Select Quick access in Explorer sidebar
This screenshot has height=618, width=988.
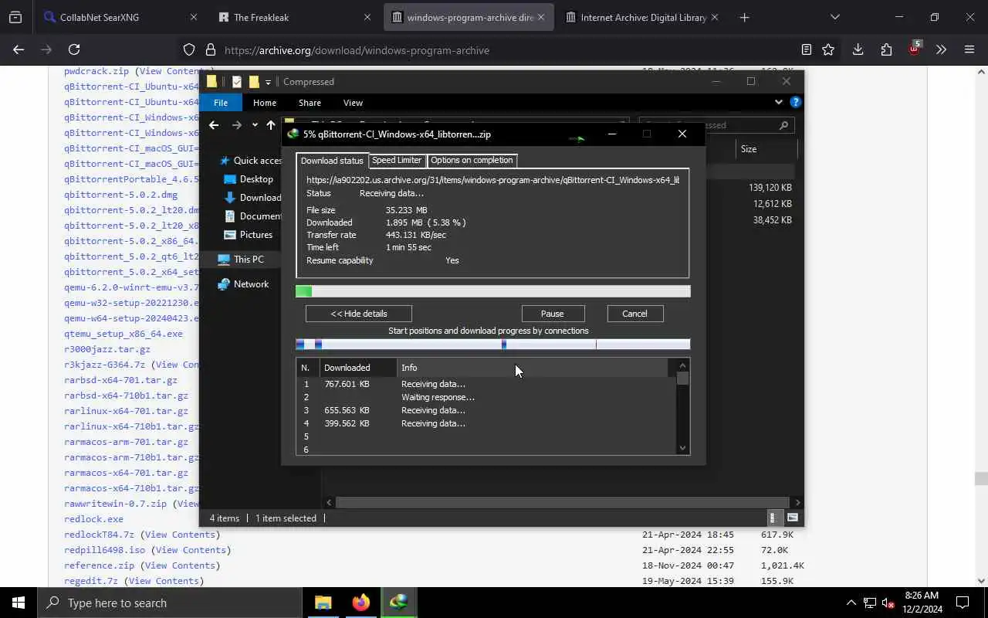tap(251, 161)
